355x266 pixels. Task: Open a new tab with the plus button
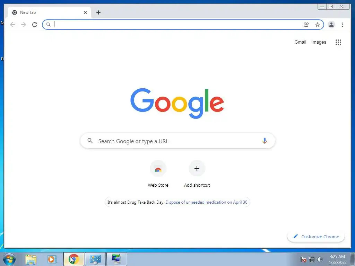(98, 12)
